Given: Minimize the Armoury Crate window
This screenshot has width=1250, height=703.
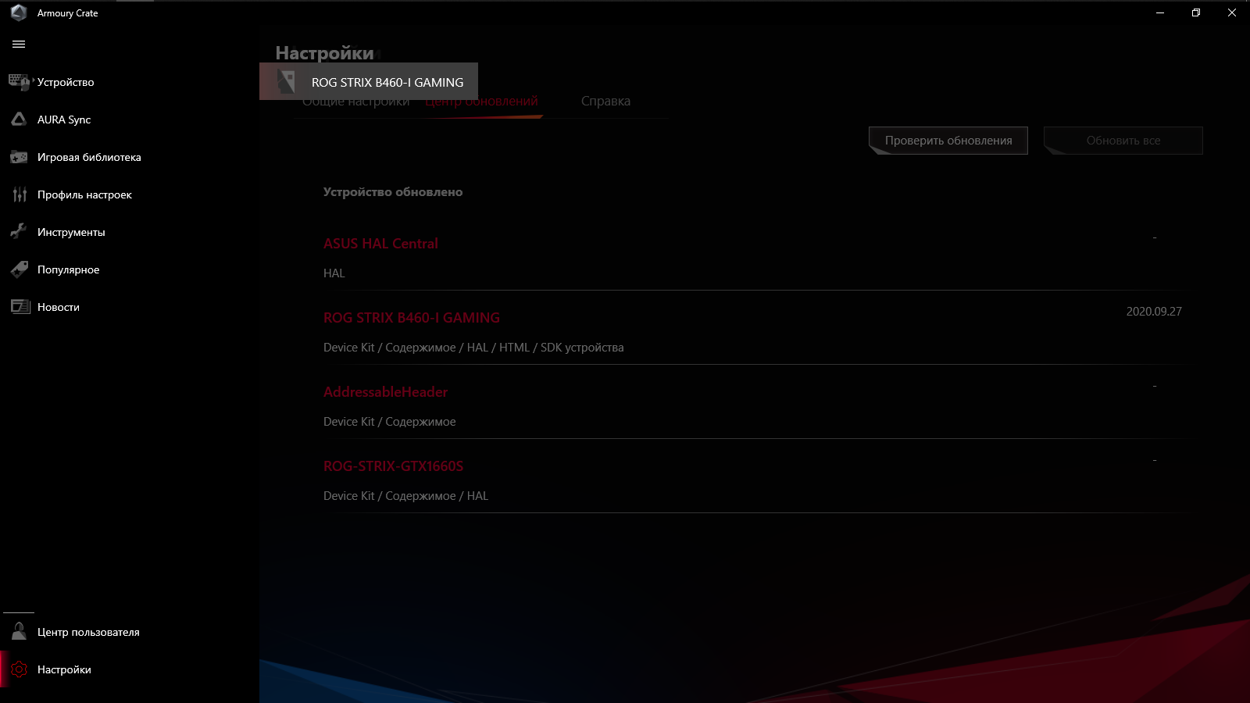Looking at the screenshot, I should pos(1160,12).
